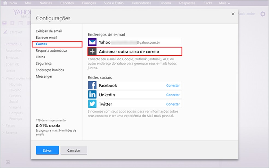The height and width of the screenshot is (168, 269).
Task: Click the Endereços de e-mail heading
Action: pyautogui.click(x=106, y=35)
